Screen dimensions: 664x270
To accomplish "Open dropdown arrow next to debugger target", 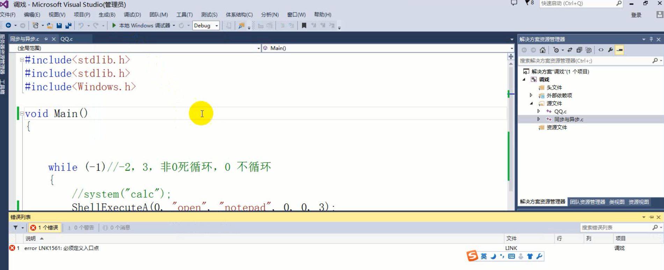I will pyautogui.click(x=174, y=25).
